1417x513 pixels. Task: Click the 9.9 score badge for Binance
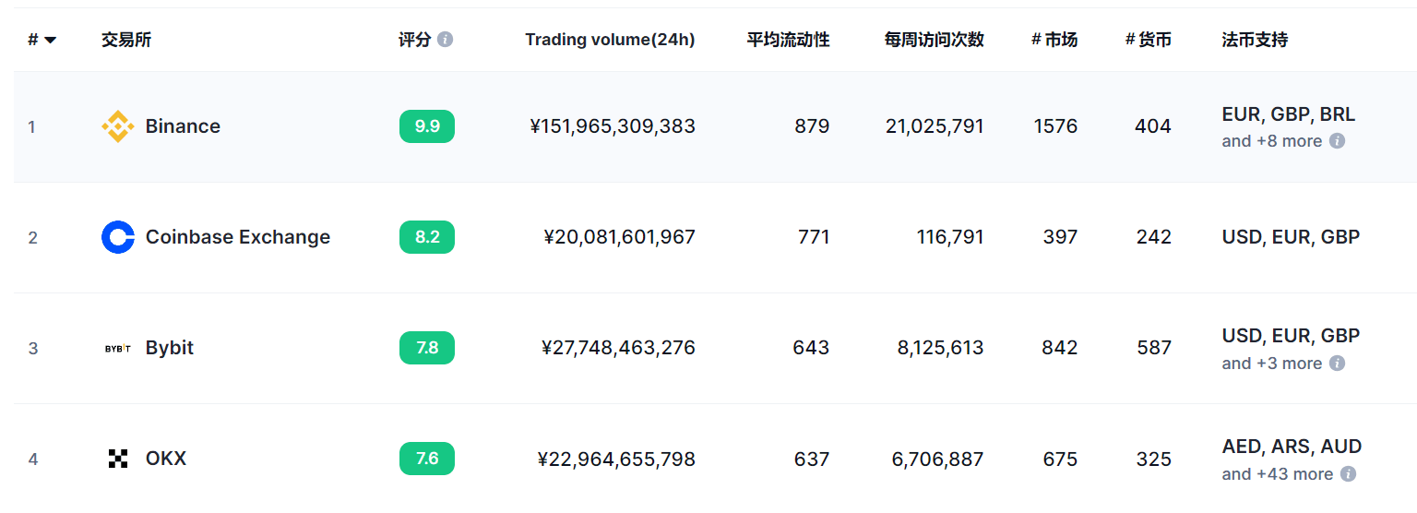click(427, 126)
